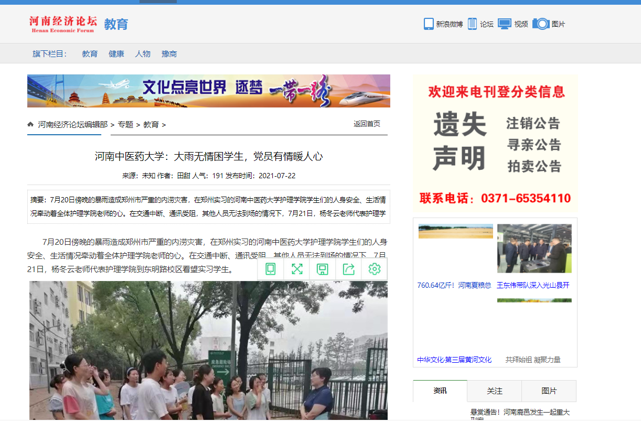Screen dimensions: 641x422
Task: Click the green fullscreen arrows icon
Action: (297, 269)
